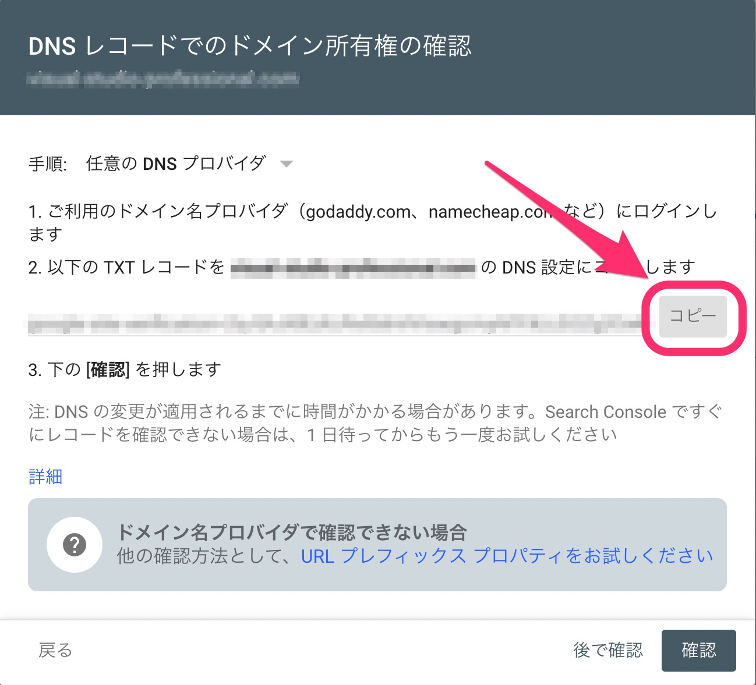The height and width of the screenshot is (685, 756).
Task: Click the コピー button for the TXT record
Action: pos(693,316)
